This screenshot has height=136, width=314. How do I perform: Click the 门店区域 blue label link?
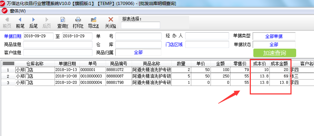pos(174,44)
